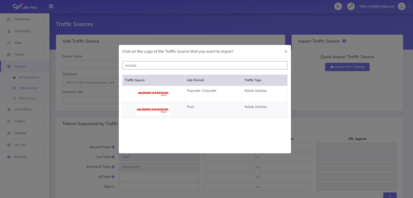
Task: Click the user avatar icon
Action: click(401, 6)
